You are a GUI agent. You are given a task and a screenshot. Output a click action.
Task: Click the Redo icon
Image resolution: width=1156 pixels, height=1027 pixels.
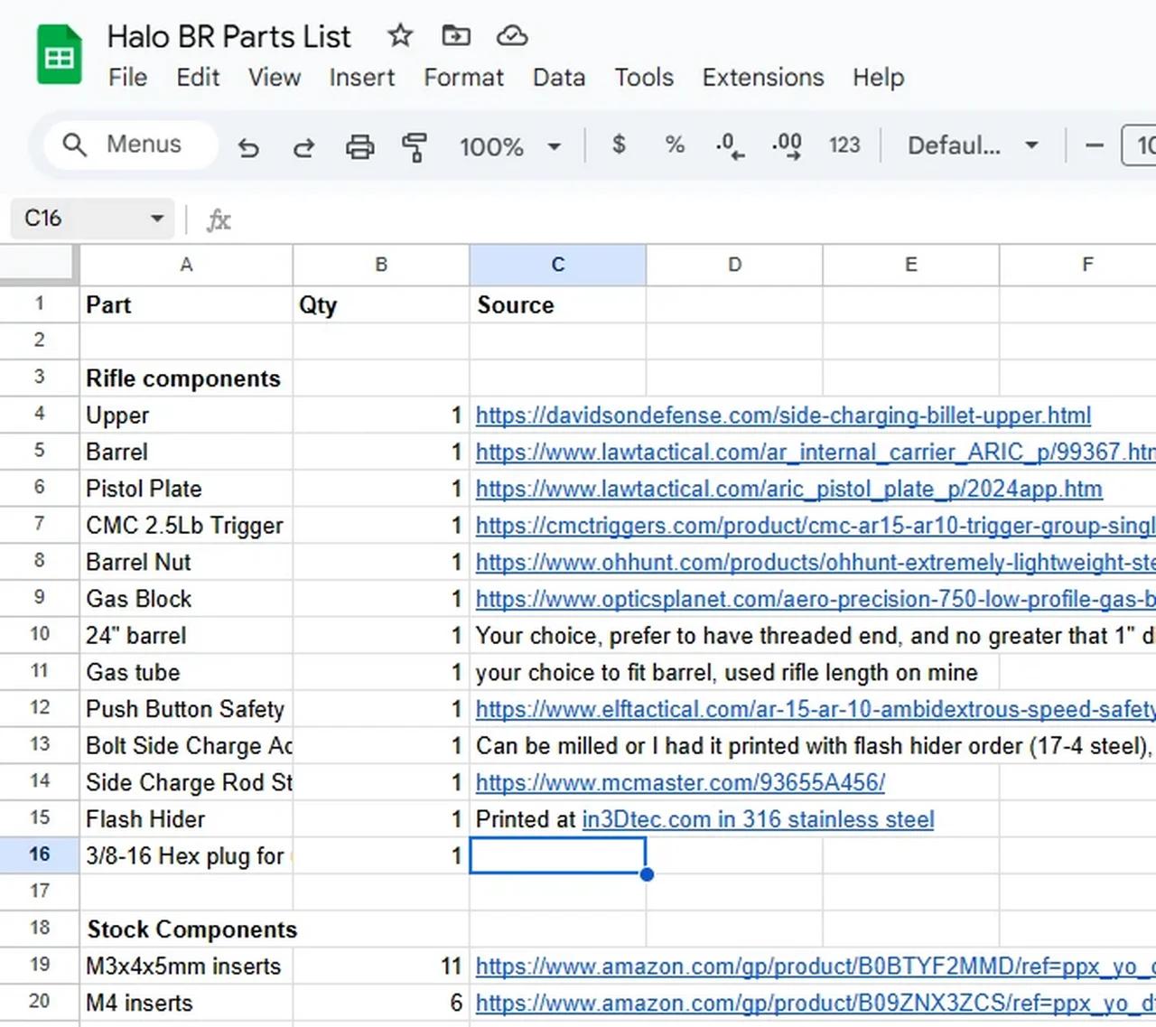tap(303, 146)
